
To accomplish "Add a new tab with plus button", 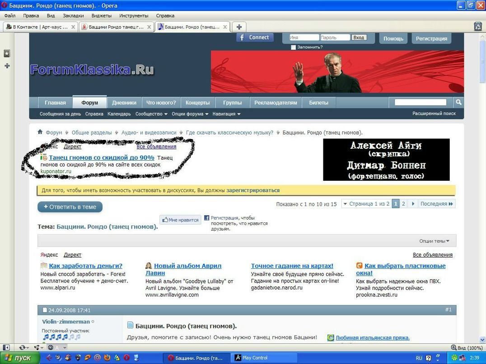I will pos(239,27).
